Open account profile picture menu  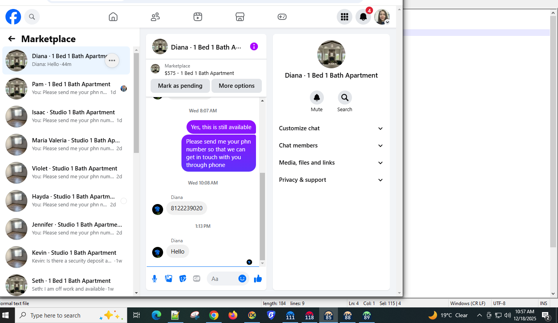pyautogui.click(x=382, y=17)
